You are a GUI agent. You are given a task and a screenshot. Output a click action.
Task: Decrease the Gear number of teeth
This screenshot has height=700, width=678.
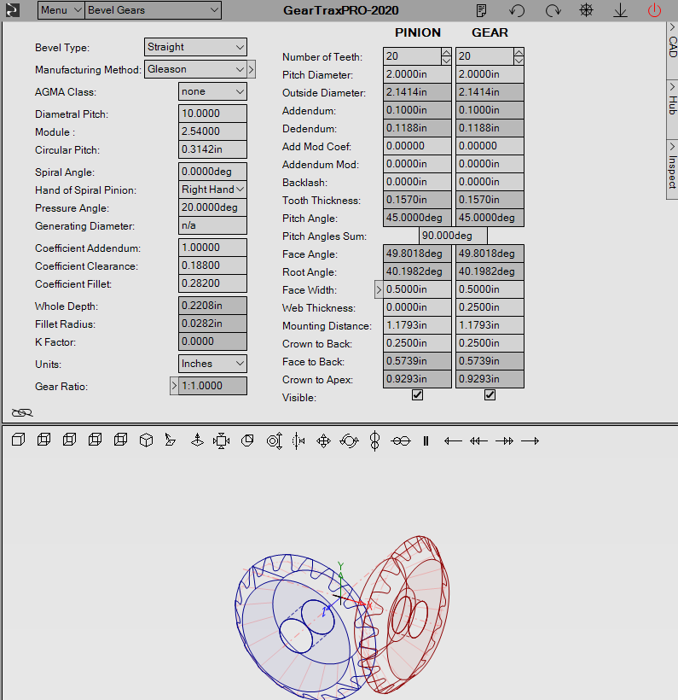tap(519, 61)
